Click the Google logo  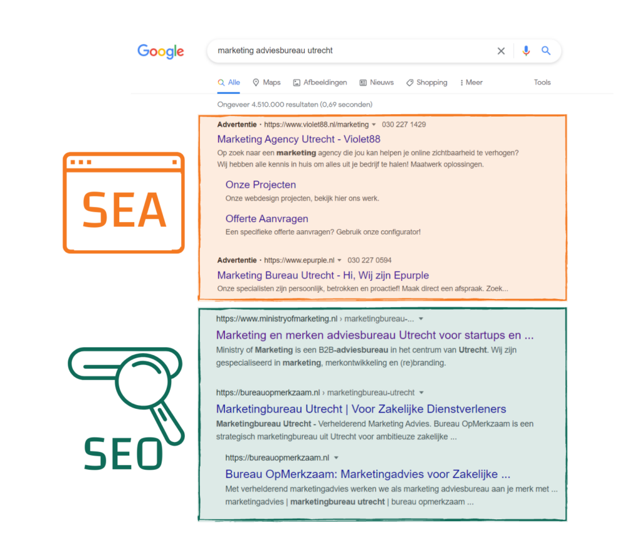(160, 51)
